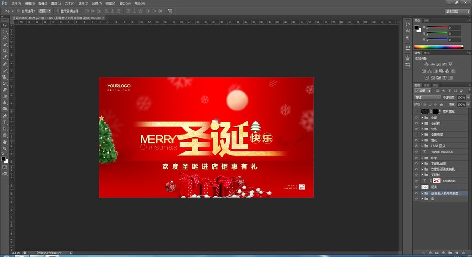This screenshot has width=472, height=257.
Task: Open the layer style fx menu
Action: pyautogui.click(x=430, y=253)
